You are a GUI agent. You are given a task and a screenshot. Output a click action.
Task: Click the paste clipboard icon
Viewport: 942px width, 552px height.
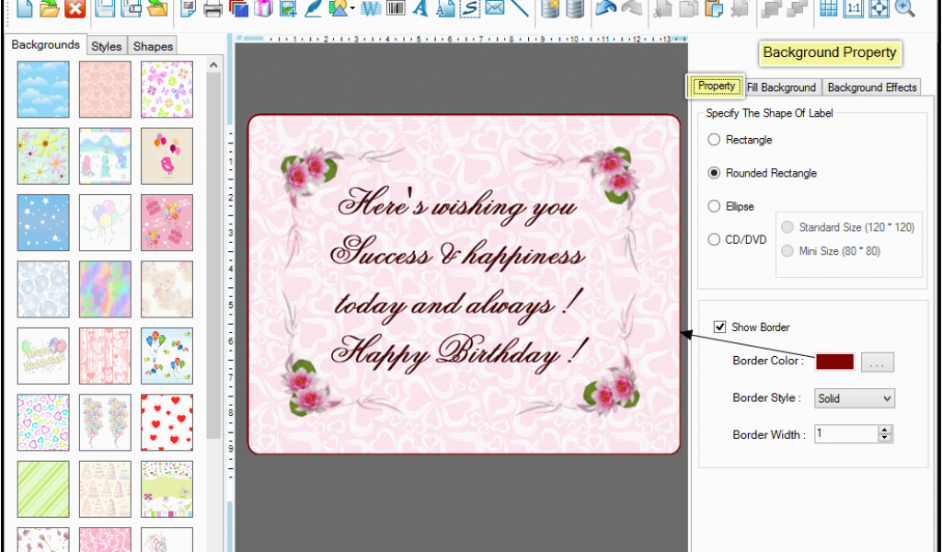click(x=714, y=8)
